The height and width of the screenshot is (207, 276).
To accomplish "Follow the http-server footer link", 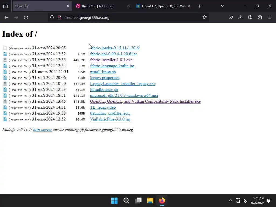I will tap(43, 130).
